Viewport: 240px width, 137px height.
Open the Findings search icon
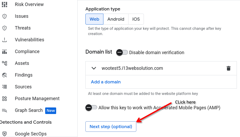coord(4,75)
